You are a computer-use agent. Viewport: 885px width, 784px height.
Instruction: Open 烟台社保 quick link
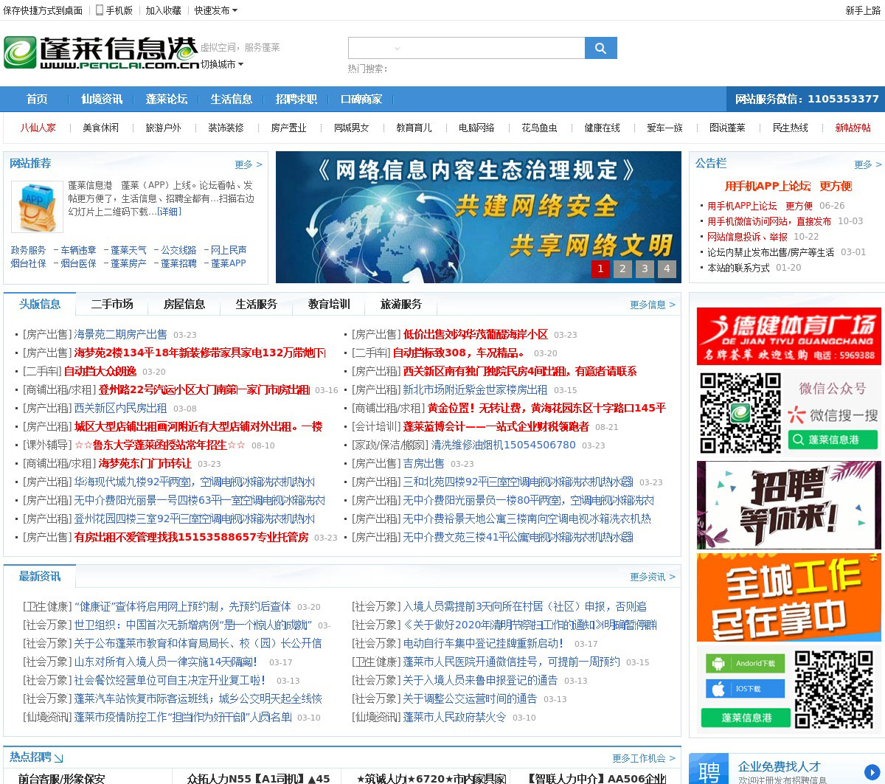click(28, 263)
